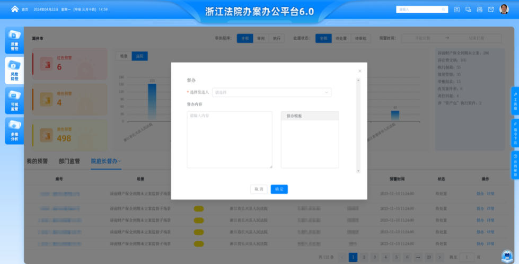
Task: Open 风险防控 sidebar module
Action: (14, 71)
